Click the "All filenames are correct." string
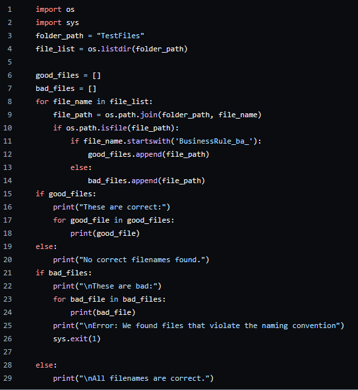 (x=144, y=378)
